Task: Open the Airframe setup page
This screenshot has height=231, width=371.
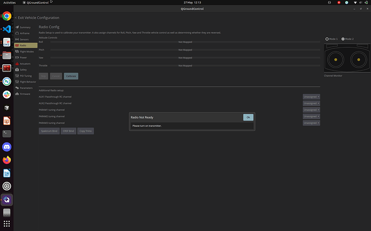Action: click(26, 33)
